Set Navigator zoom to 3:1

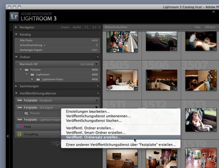click(x=94, y=27)
